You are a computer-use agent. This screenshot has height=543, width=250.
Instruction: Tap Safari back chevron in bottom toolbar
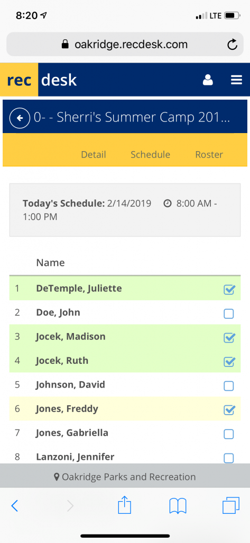[x=14, y=506]
